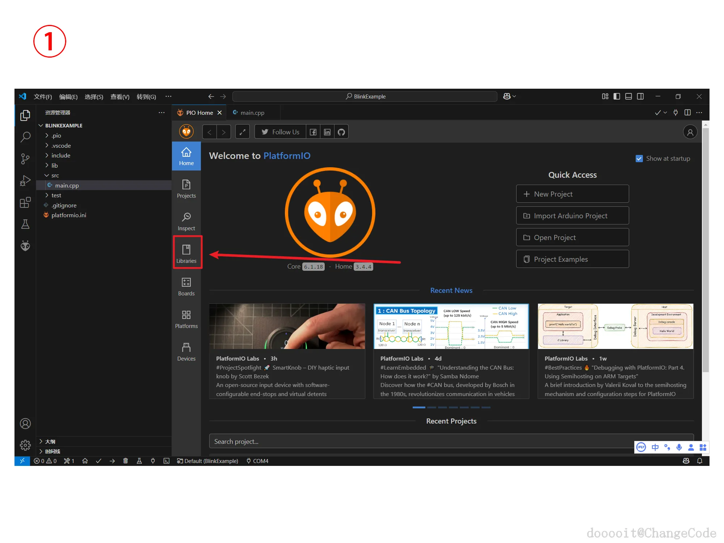Collapse the src folder
The height and width of the screenshot is (543, 724).
click(x=55, y=175)
